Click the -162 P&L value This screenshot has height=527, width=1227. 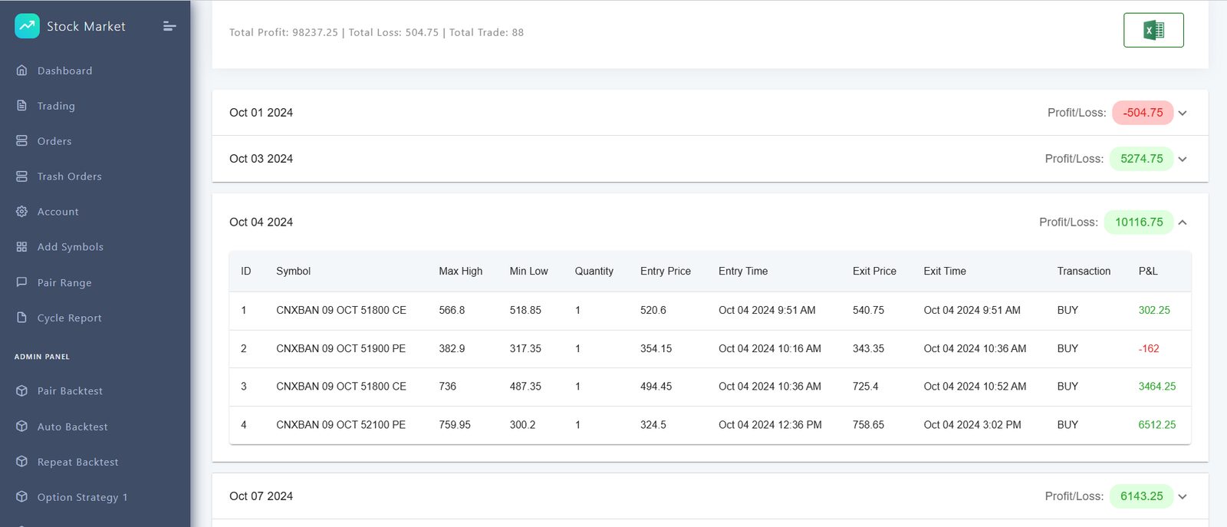click(1149, 349)
